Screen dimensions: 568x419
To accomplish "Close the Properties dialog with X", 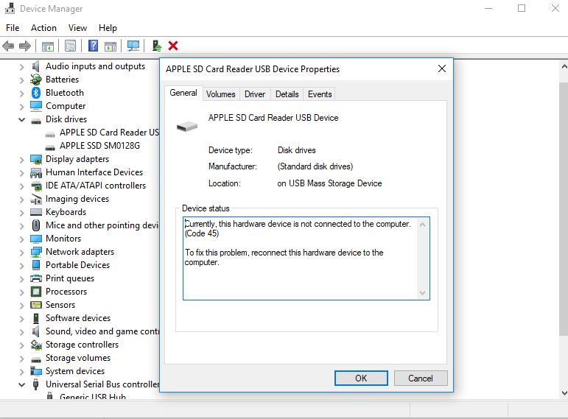I will point(442,68).
